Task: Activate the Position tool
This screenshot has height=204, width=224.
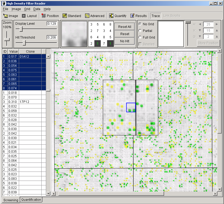Action: click(50, 16)
